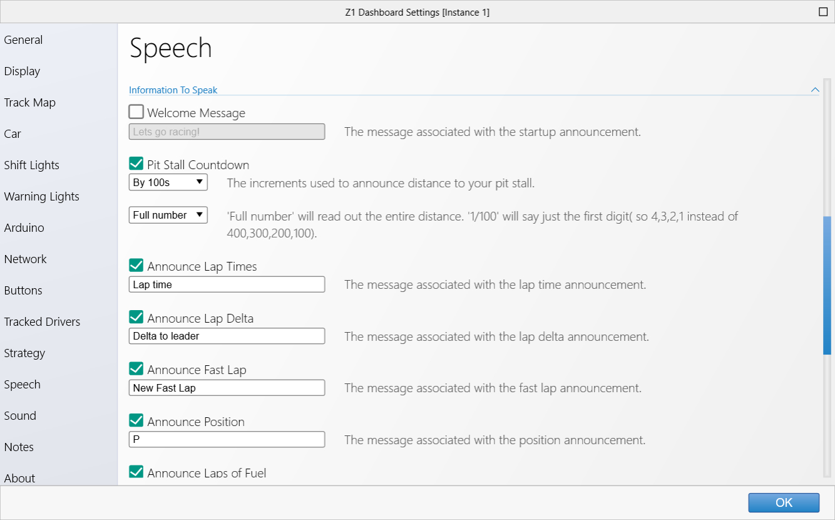Select the Car settings section
Screen dimensions: 835x520
click(13, 134)
